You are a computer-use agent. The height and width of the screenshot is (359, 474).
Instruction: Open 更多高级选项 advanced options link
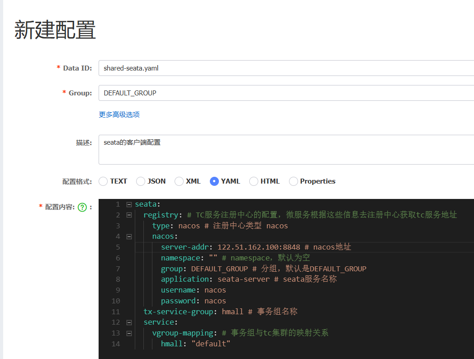click(x=118, y=114)
